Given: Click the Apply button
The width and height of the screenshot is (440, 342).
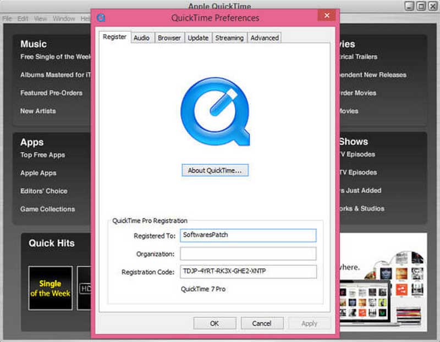Looking at the screenshot, I should point(309,323).
